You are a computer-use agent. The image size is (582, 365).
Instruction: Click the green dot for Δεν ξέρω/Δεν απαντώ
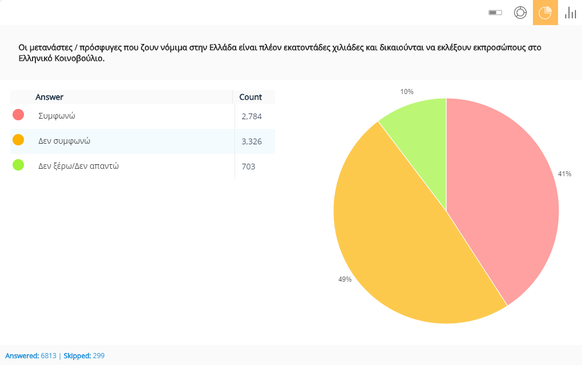point(18,165)
